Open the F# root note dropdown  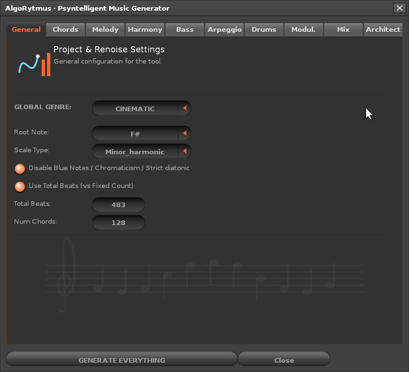135,134
